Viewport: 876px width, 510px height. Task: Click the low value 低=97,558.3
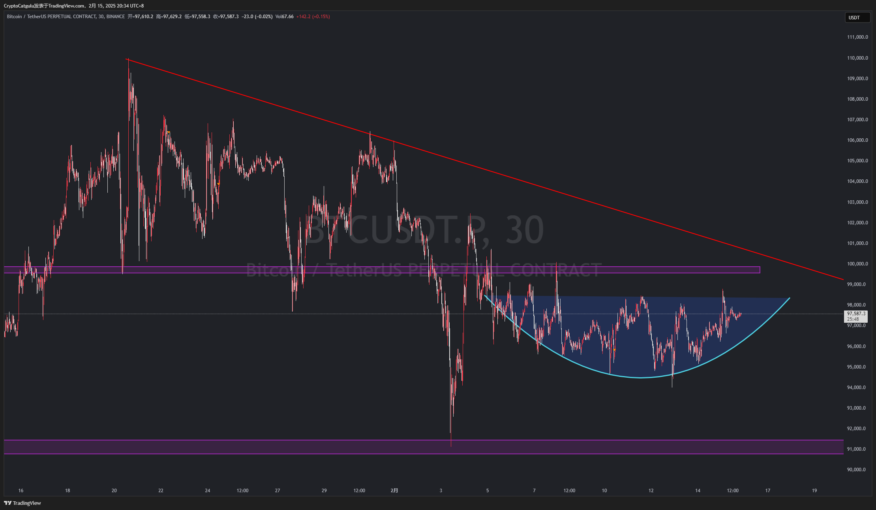point(197,17)
